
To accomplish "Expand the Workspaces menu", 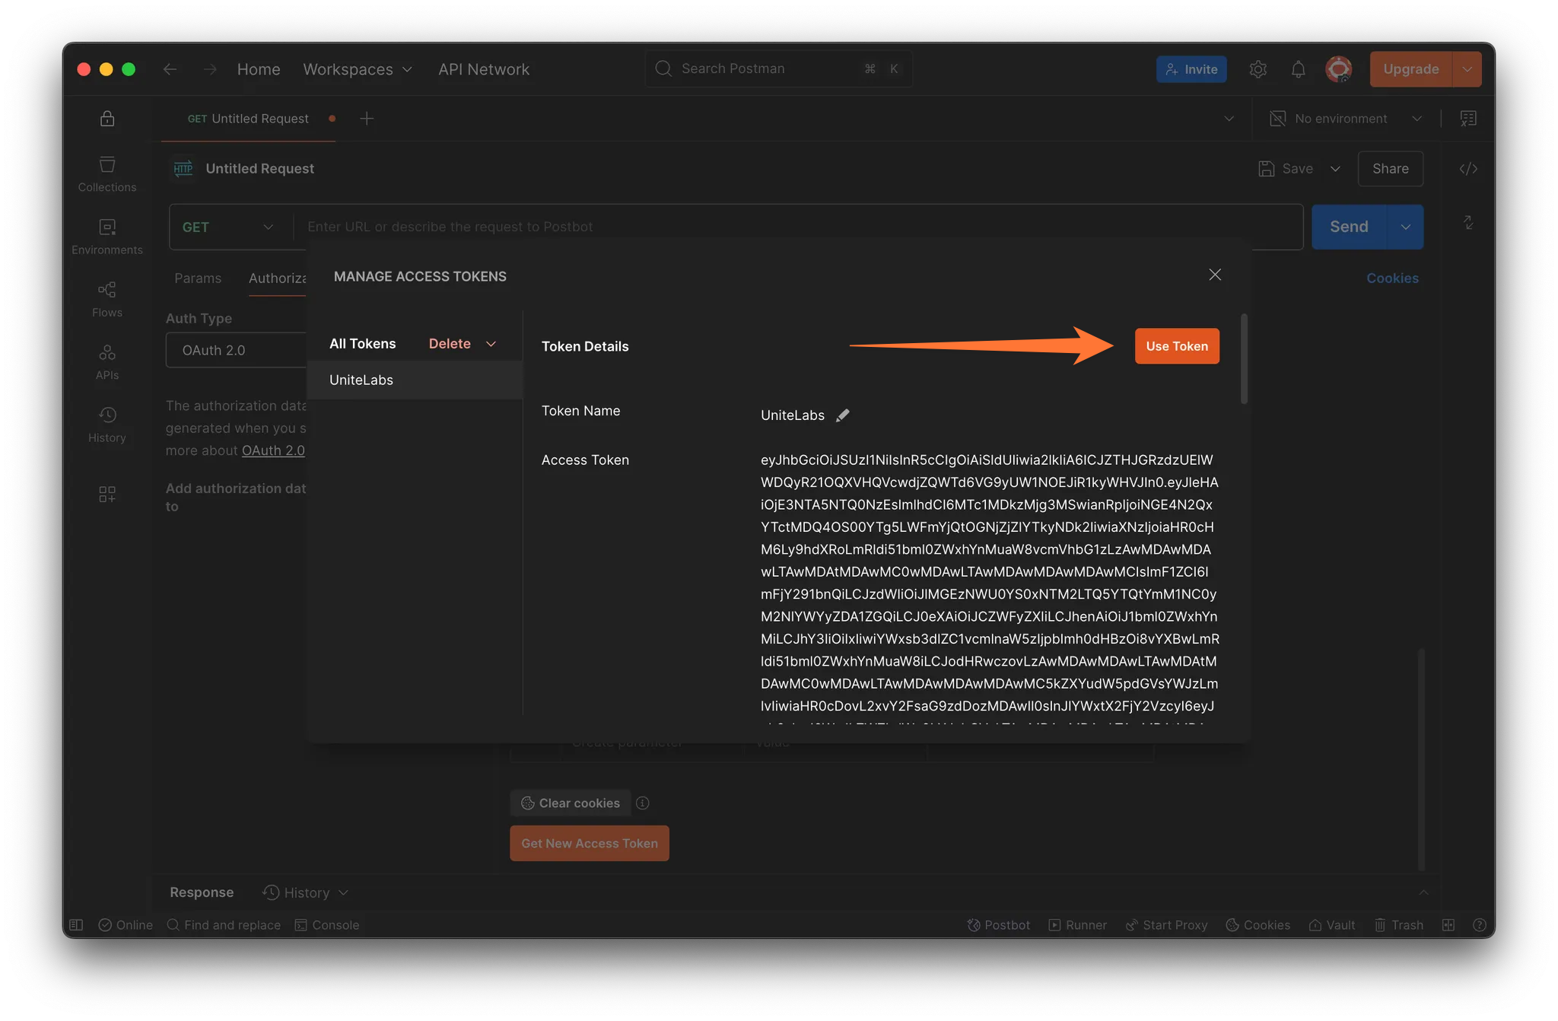I will click(x=357, y=69).
